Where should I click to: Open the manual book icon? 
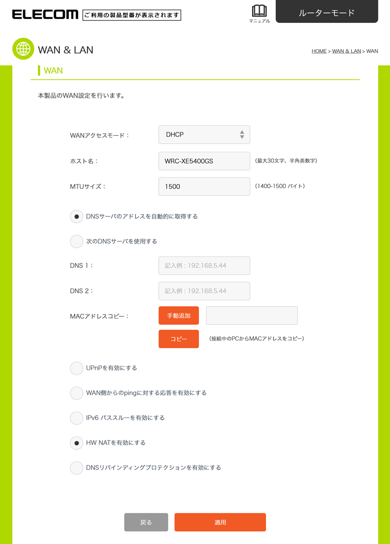tap(259, 11)
